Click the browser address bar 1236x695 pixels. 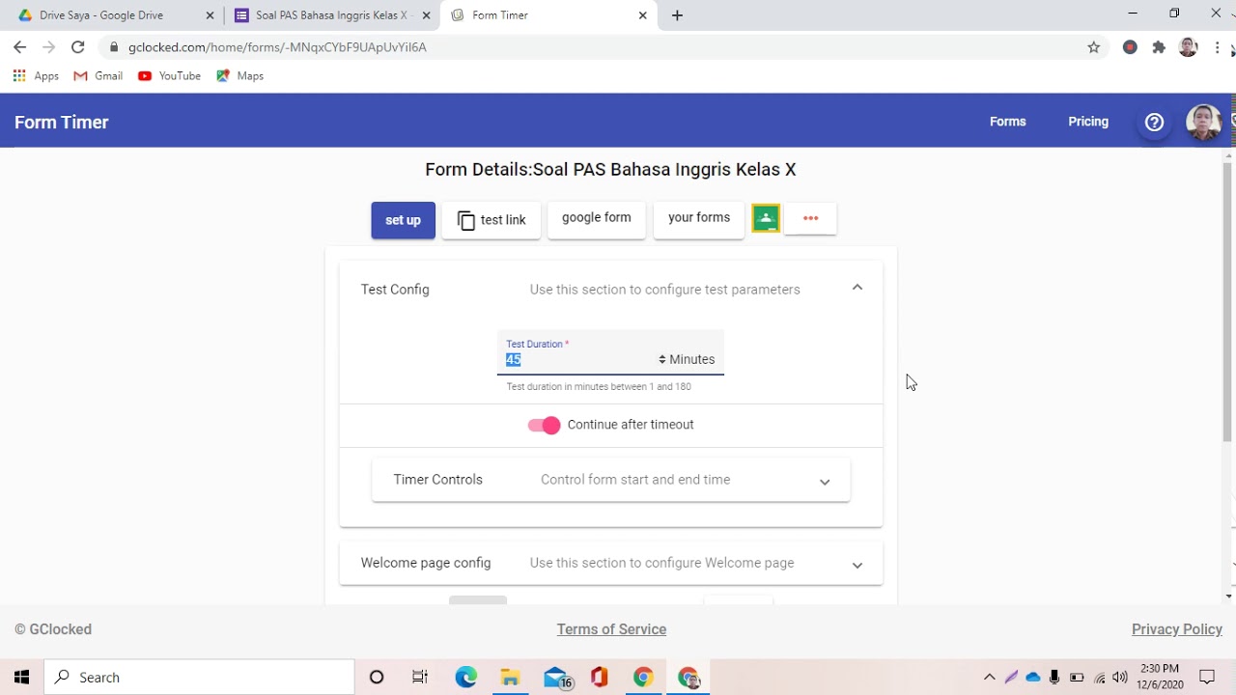pyautogui.click(x=599, y=46)
